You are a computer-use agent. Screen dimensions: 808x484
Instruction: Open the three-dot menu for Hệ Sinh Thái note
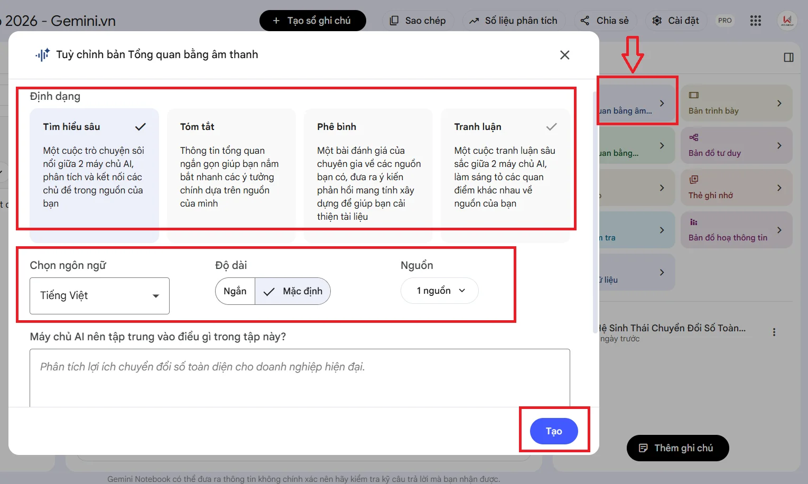point(774,332)
